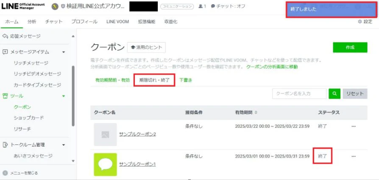
Task: Open あいさつメッセージ in sidebar
Action: (x=33, y=156)
